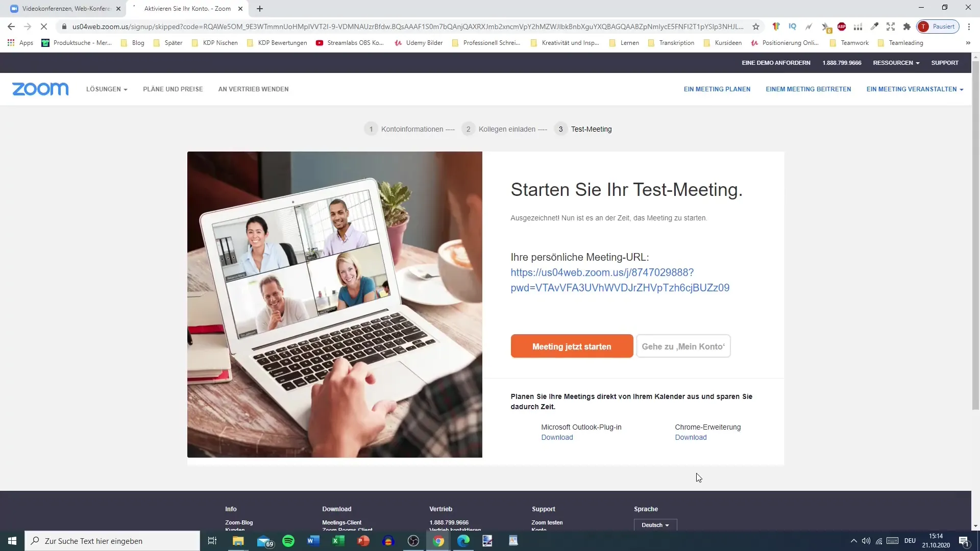Click the reload/refresh page icon
Viewport: 980px width, 551px height.
click(43, 27)
